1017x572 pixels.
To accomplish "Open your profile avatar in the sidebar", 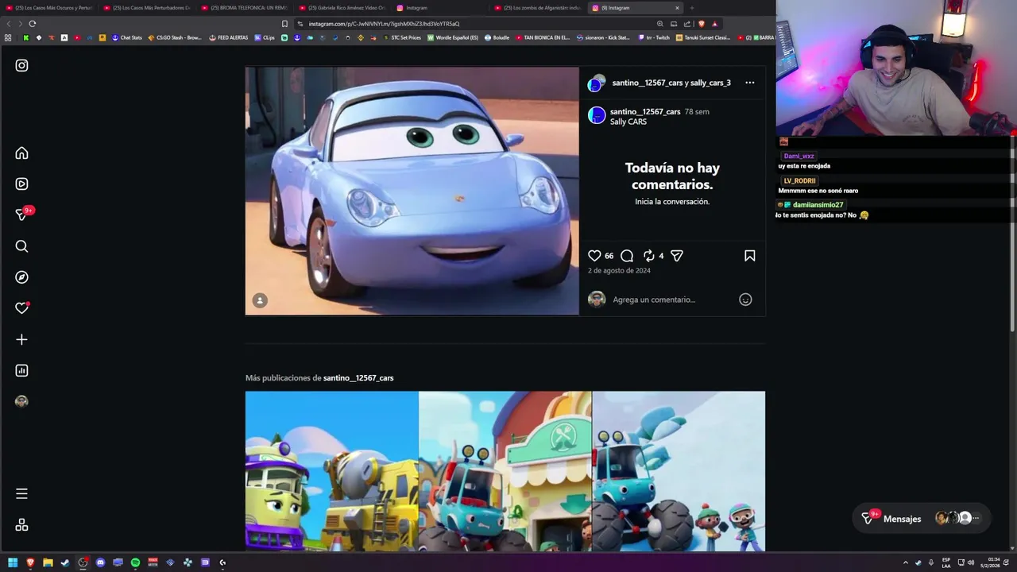I will click(21, 401).
